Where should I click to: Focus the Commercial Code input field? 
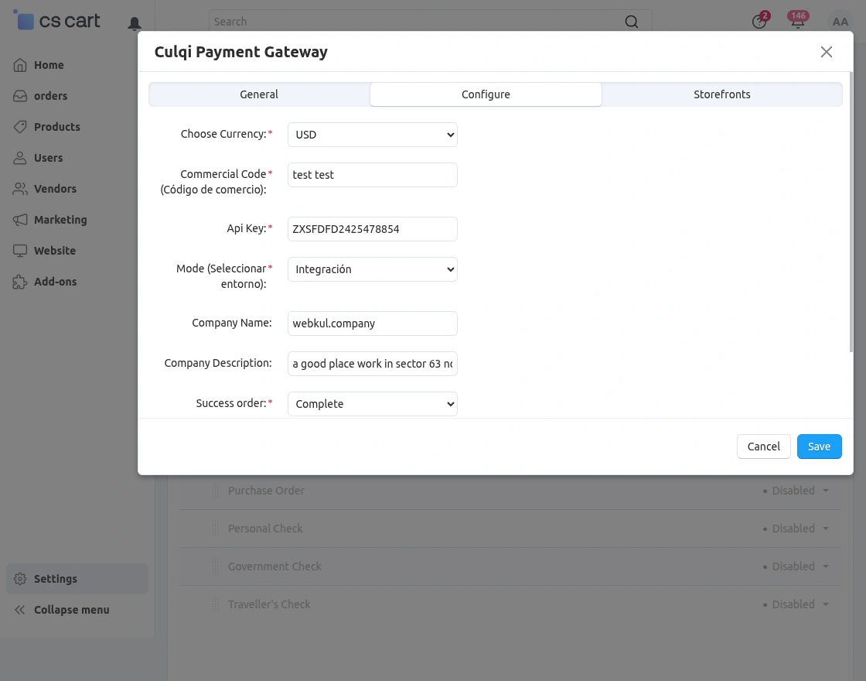372,175
